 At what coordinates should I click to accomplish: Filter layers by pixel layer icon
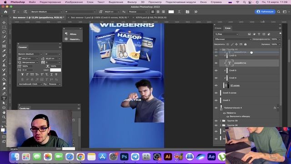(x=249, y=34)
